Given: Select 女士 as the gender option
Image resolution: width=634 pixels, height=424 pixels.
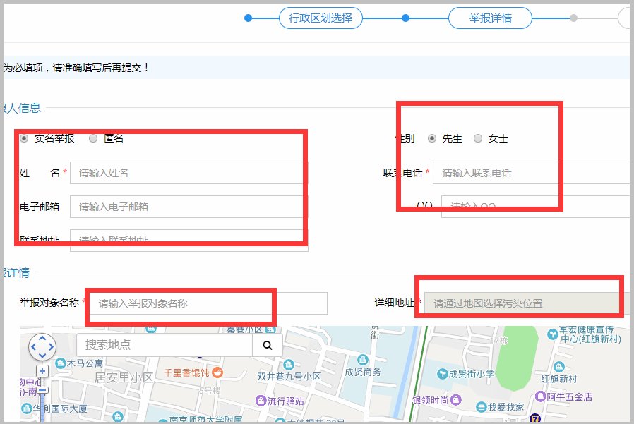Looking at the screenshot, I should pyautogui.click(x=477, y=139).
